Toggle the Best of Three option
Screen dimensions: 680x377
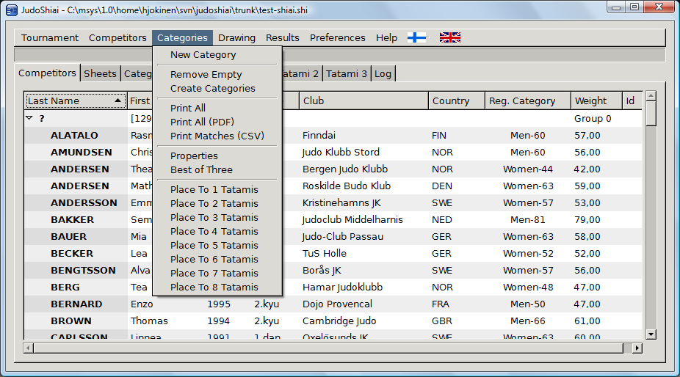point(201,169)
